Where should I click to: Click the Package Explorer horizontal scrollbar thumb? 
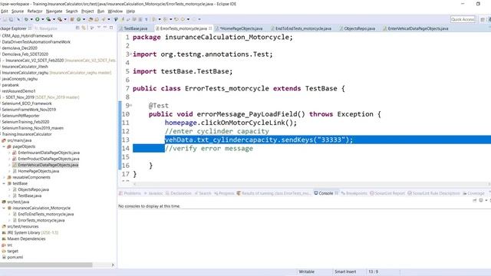pyautogui.click(x=46, y=265)
